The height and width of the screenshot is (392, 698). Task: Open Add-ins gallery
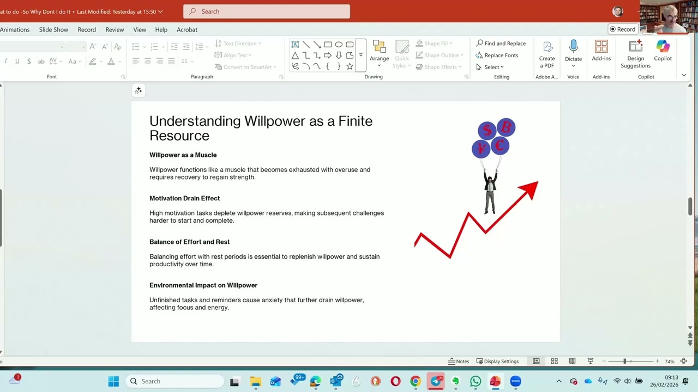tap(601, 51)
